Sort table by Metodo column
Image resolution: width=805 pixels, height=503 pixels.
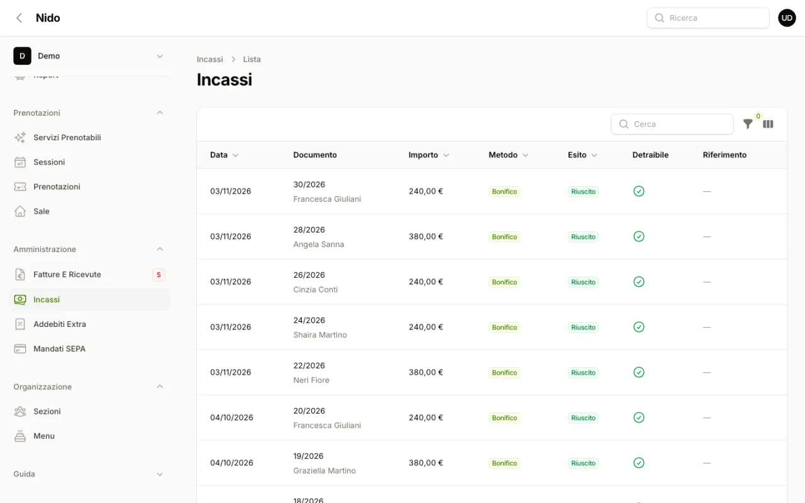509,155
